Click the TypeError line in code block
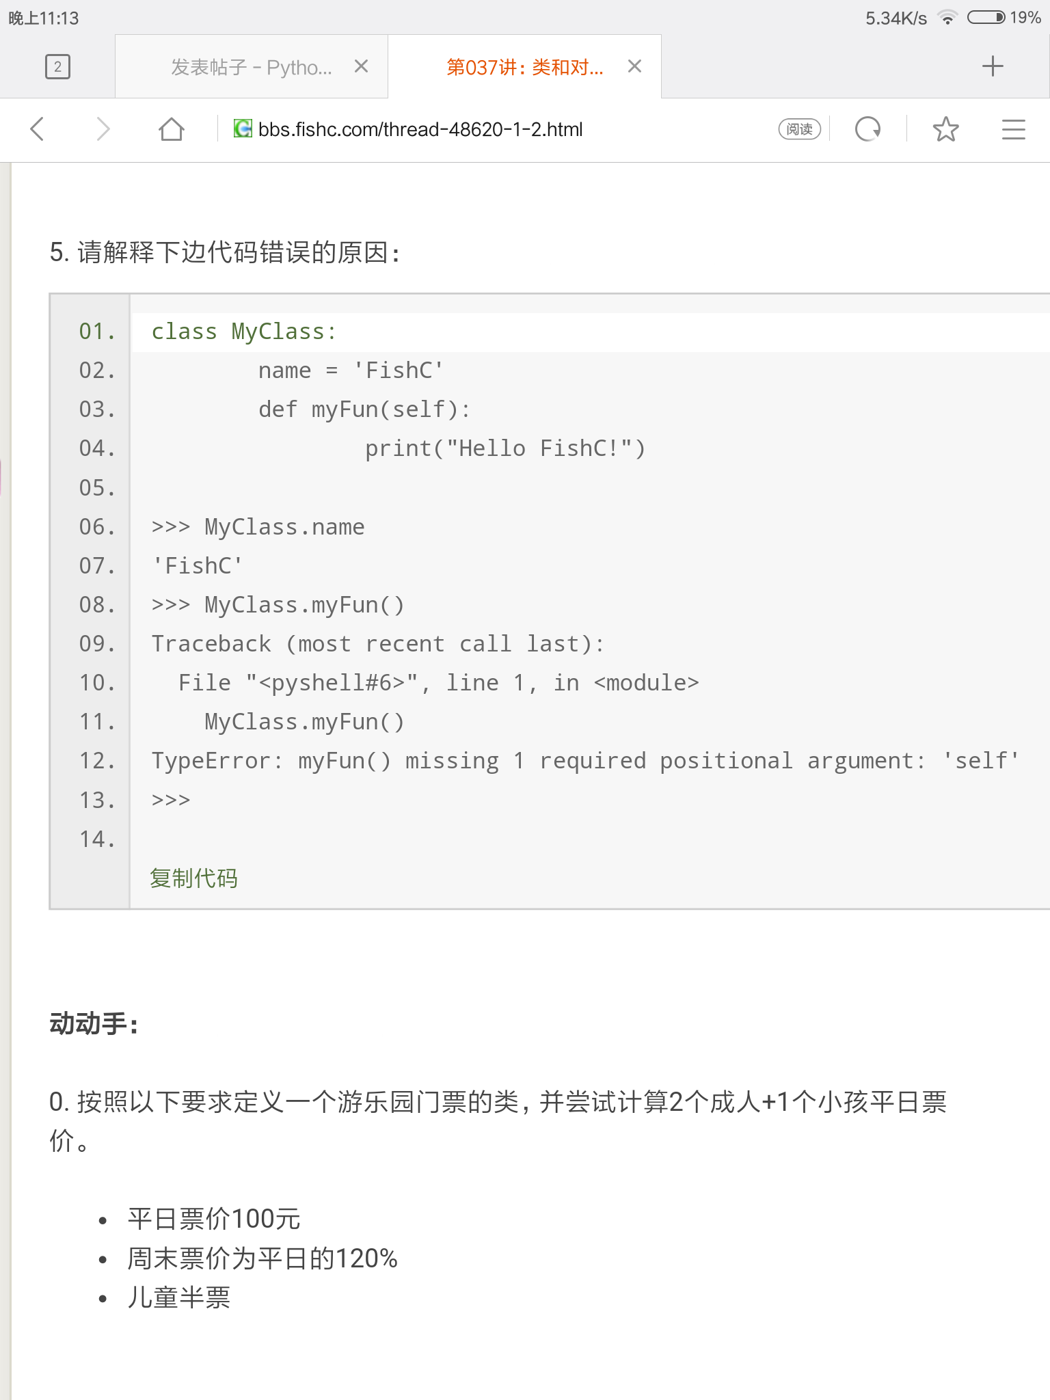This screenshot has height=1400, width=1050. pyautogui.click(x=584, y=761)
